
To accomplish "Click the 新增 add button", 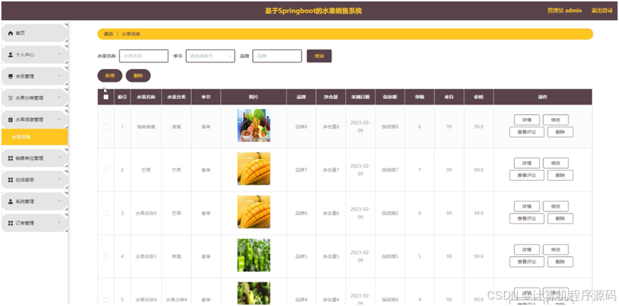I will point(110,75).
